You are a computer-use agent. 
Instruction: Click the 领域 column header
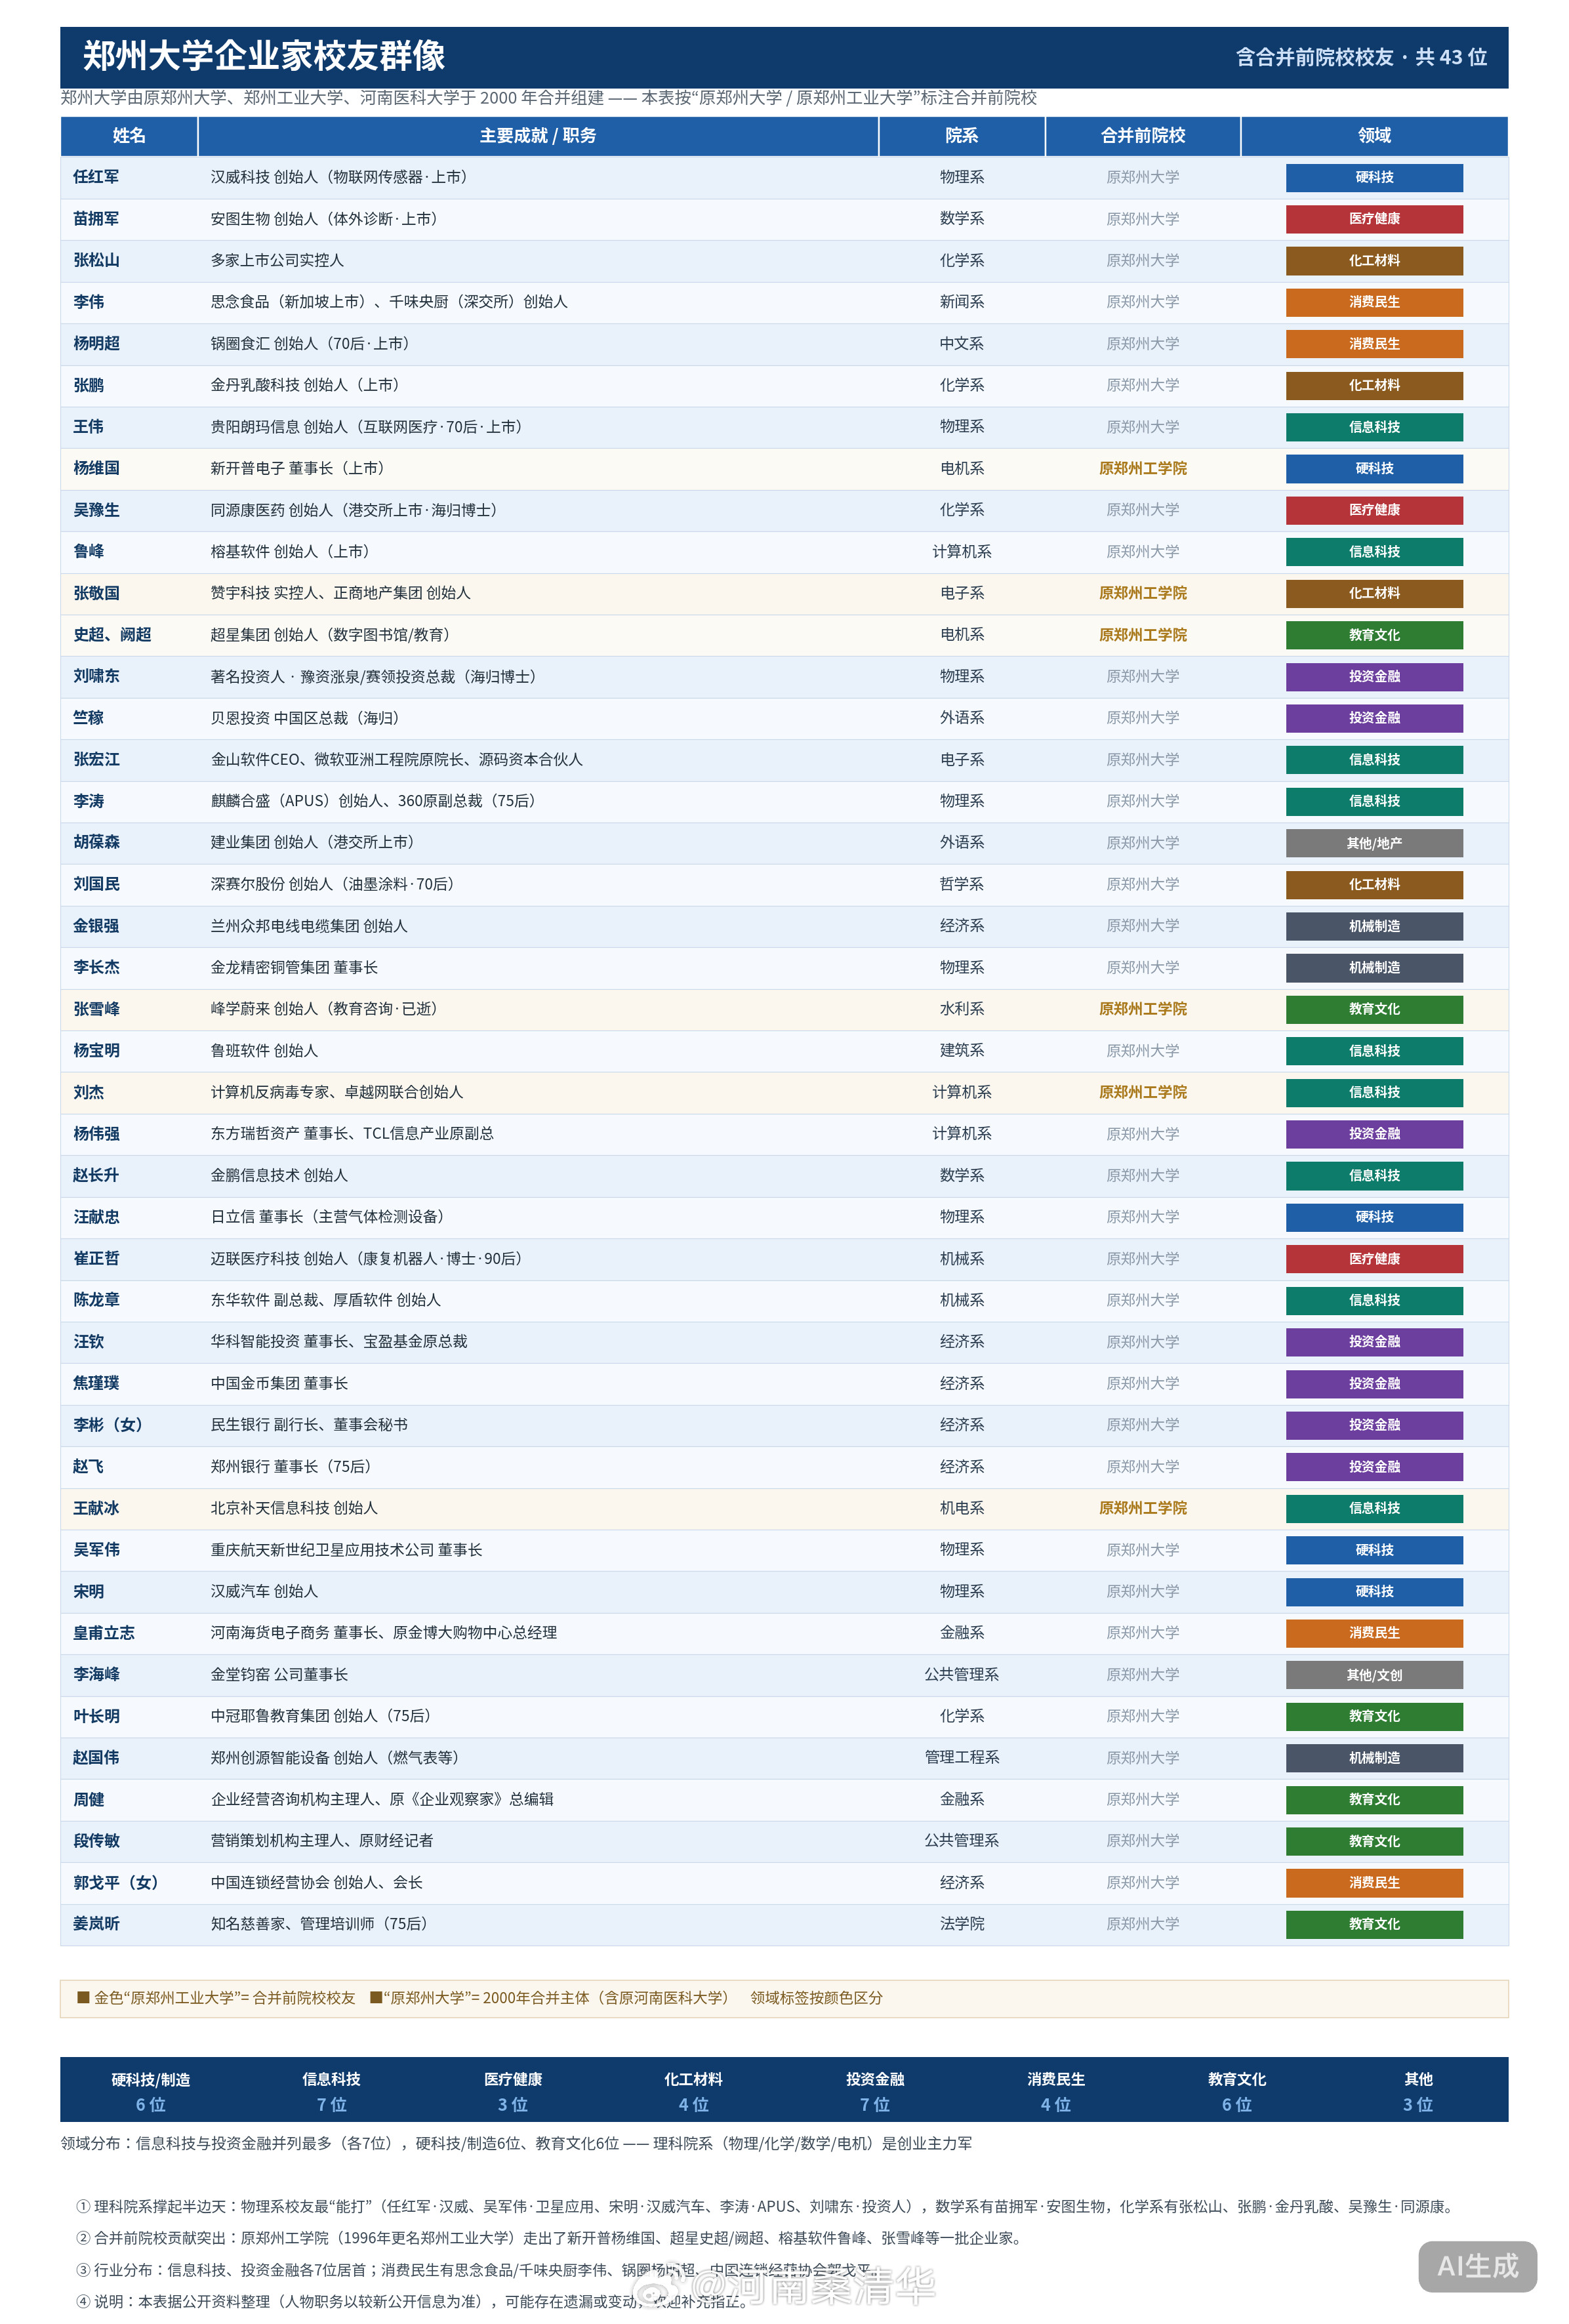1374,136
